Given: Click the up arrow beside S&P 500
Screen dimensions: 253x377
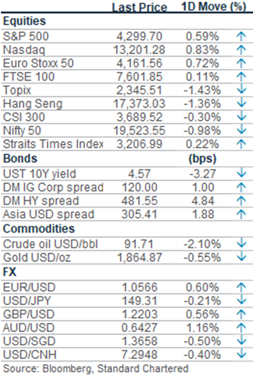Looking at the screenshot, I should click(x=241, y=36).
